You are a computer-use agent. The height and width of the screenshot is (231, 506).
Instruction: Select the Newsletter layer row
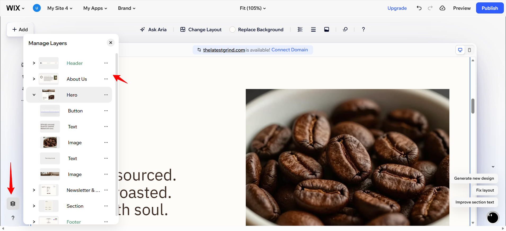tap(69, 190)
